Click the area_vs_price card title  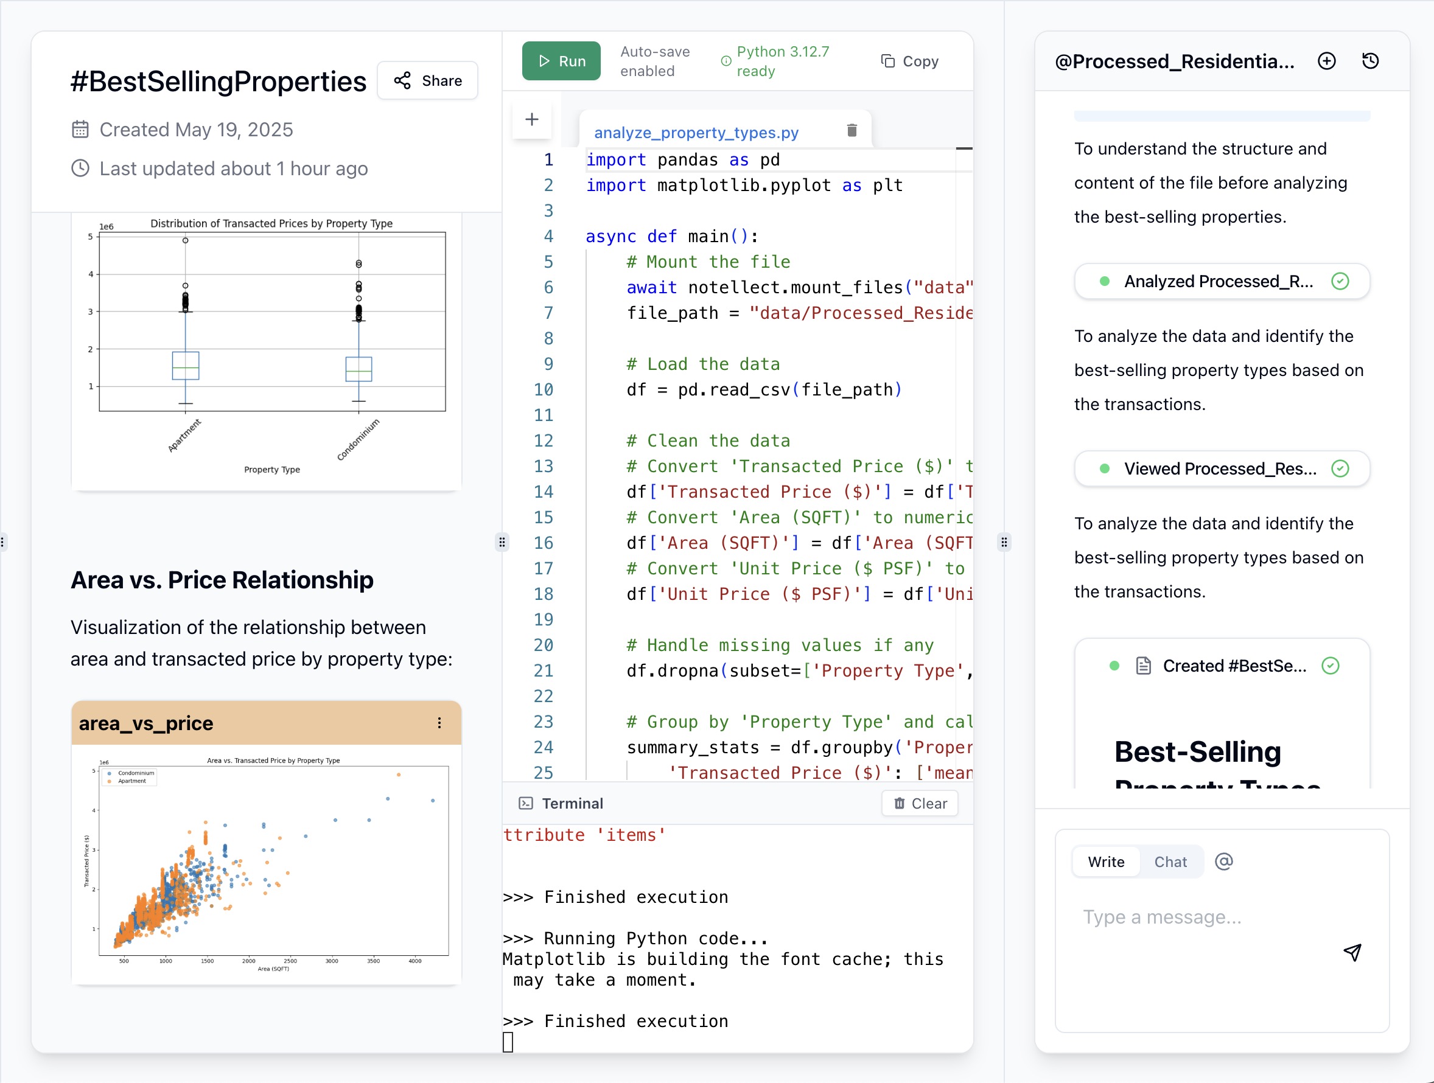pos(146,723)
